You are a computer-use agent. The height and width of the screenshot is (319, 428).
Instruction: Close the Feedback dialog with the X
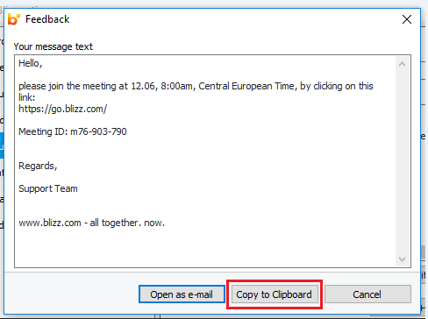click(407, 19)
